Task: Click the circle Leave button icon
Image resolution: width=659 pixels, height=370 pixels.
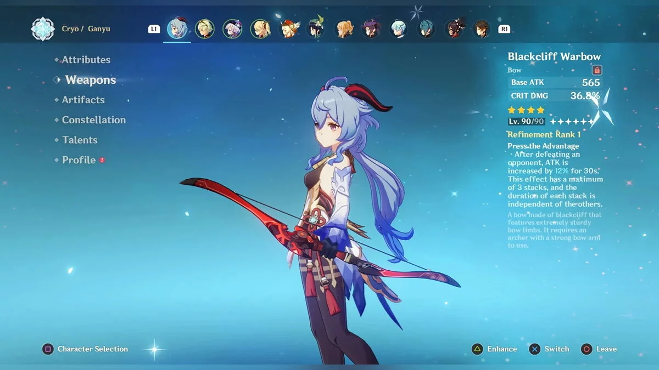Action: 587,349
